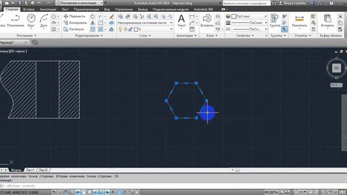347x195 pixels.
Task: Expand the Аннотации panel
Action: [186, 36]
